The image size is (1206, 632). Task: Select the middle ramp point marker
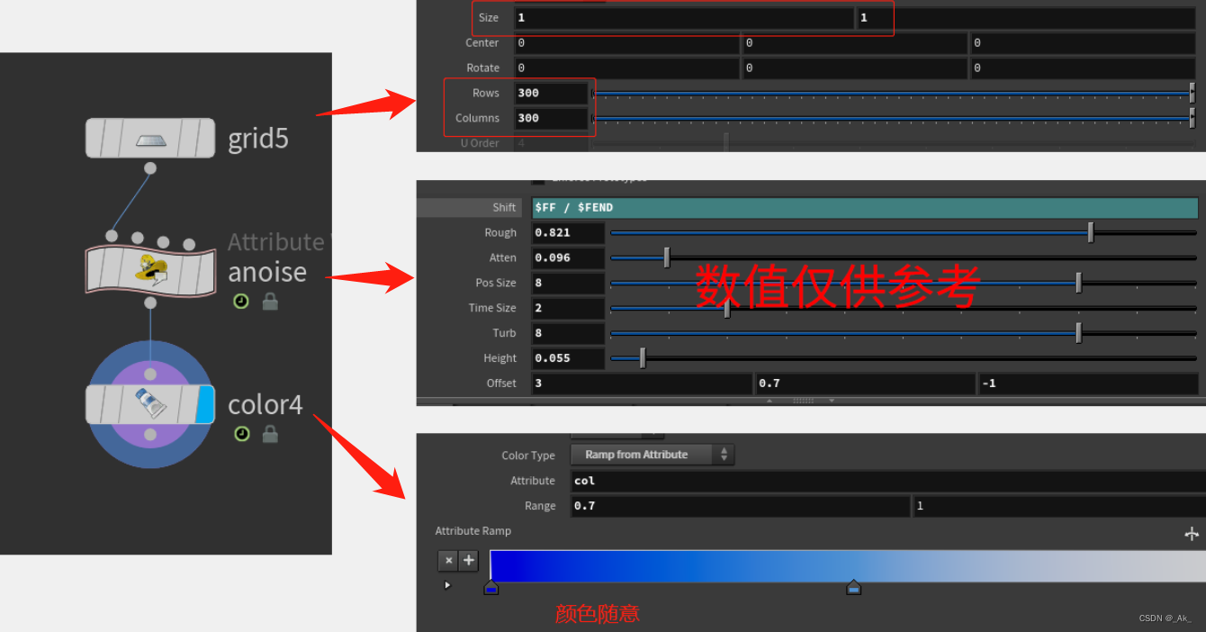853,587
